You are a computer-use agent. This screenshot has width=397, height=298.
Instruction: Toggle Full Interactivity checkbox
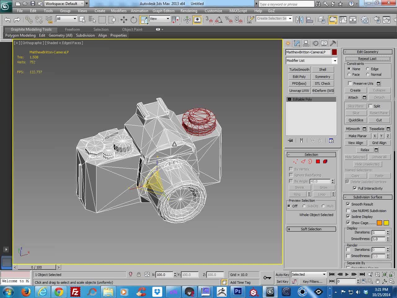tap(355, 188)
